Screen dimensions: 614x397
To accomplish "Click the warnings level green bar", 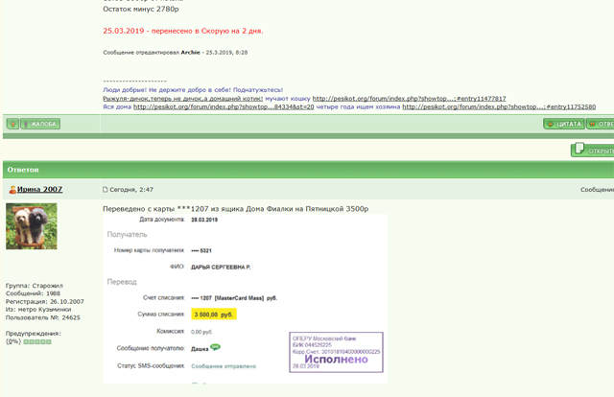I will click(x=37, y=341).
